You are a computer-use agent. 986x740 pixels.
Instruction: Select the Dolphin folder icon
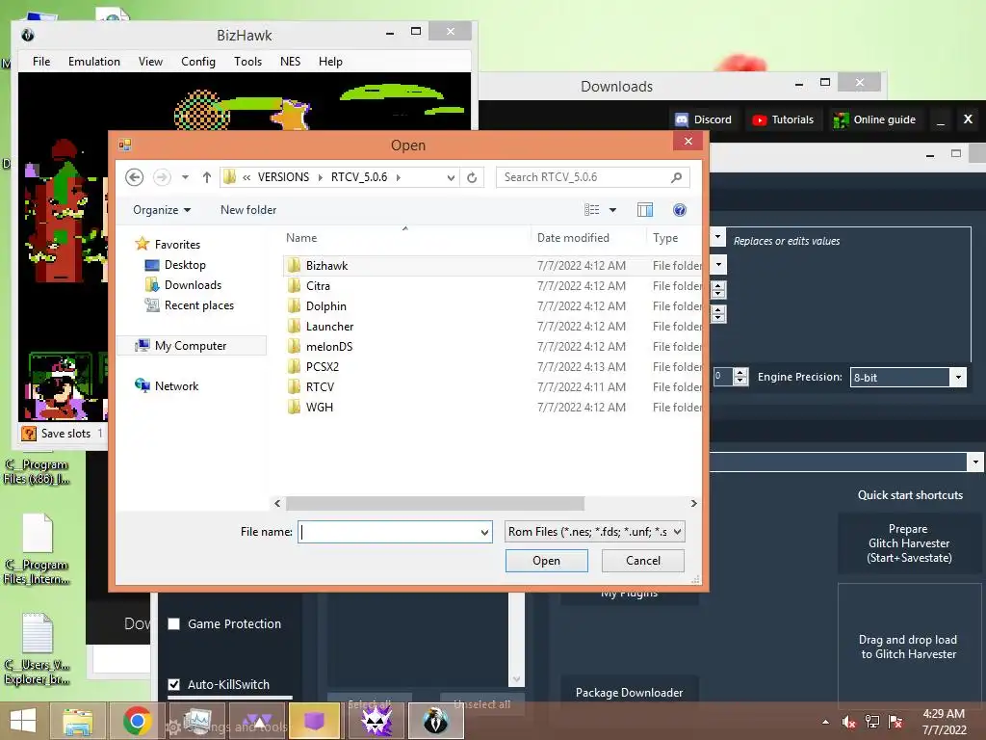pyautogui.click(x=294, y=305)
